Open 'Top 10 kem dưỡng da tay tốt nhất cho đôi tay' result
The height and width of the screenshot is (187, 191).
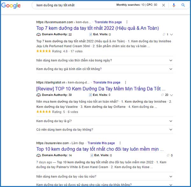click(100, 149)
